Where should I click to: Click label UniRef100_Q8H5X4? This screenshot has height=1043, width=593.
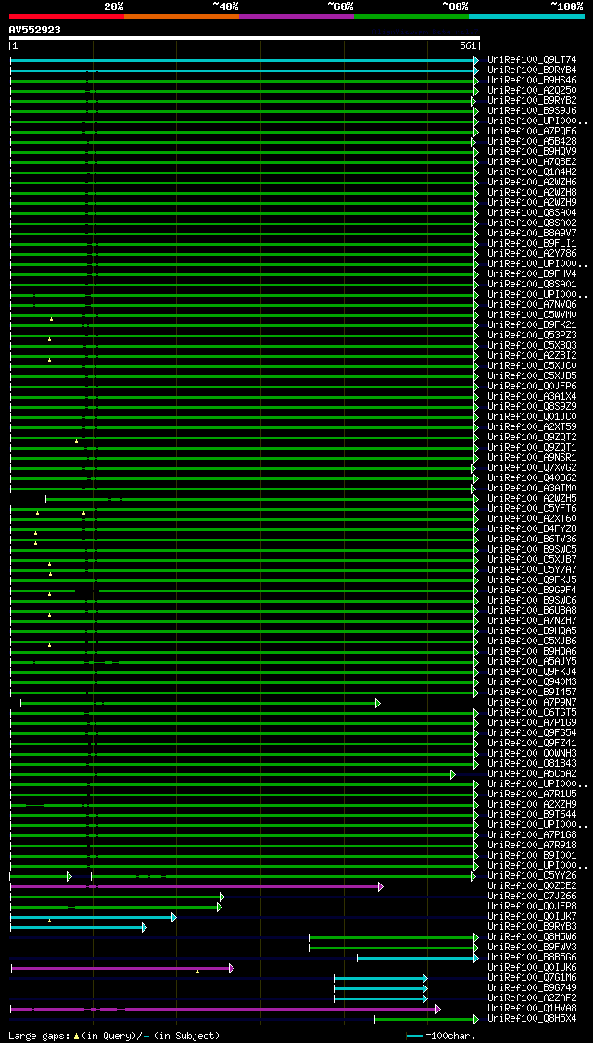click(x=532, y=1018)
